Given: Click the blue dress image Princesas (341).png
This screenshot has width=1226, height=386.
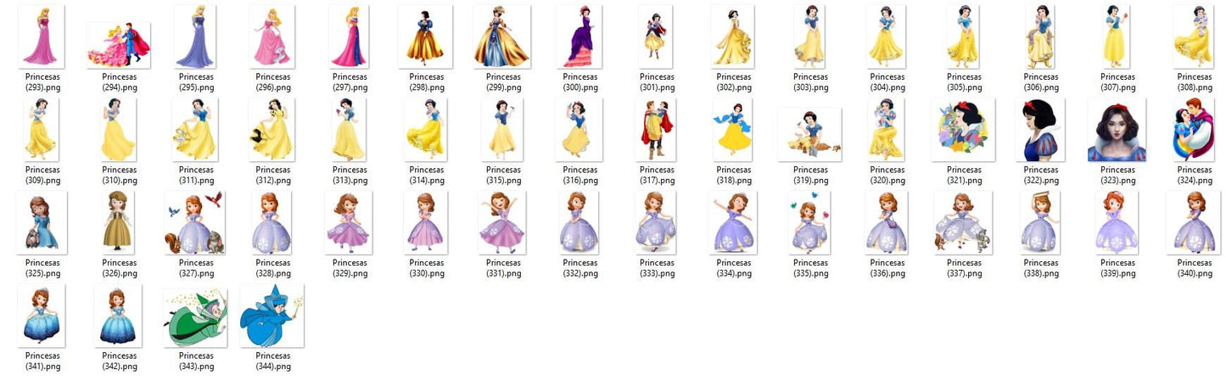Looking at the screenshot, I should point(42,316).
